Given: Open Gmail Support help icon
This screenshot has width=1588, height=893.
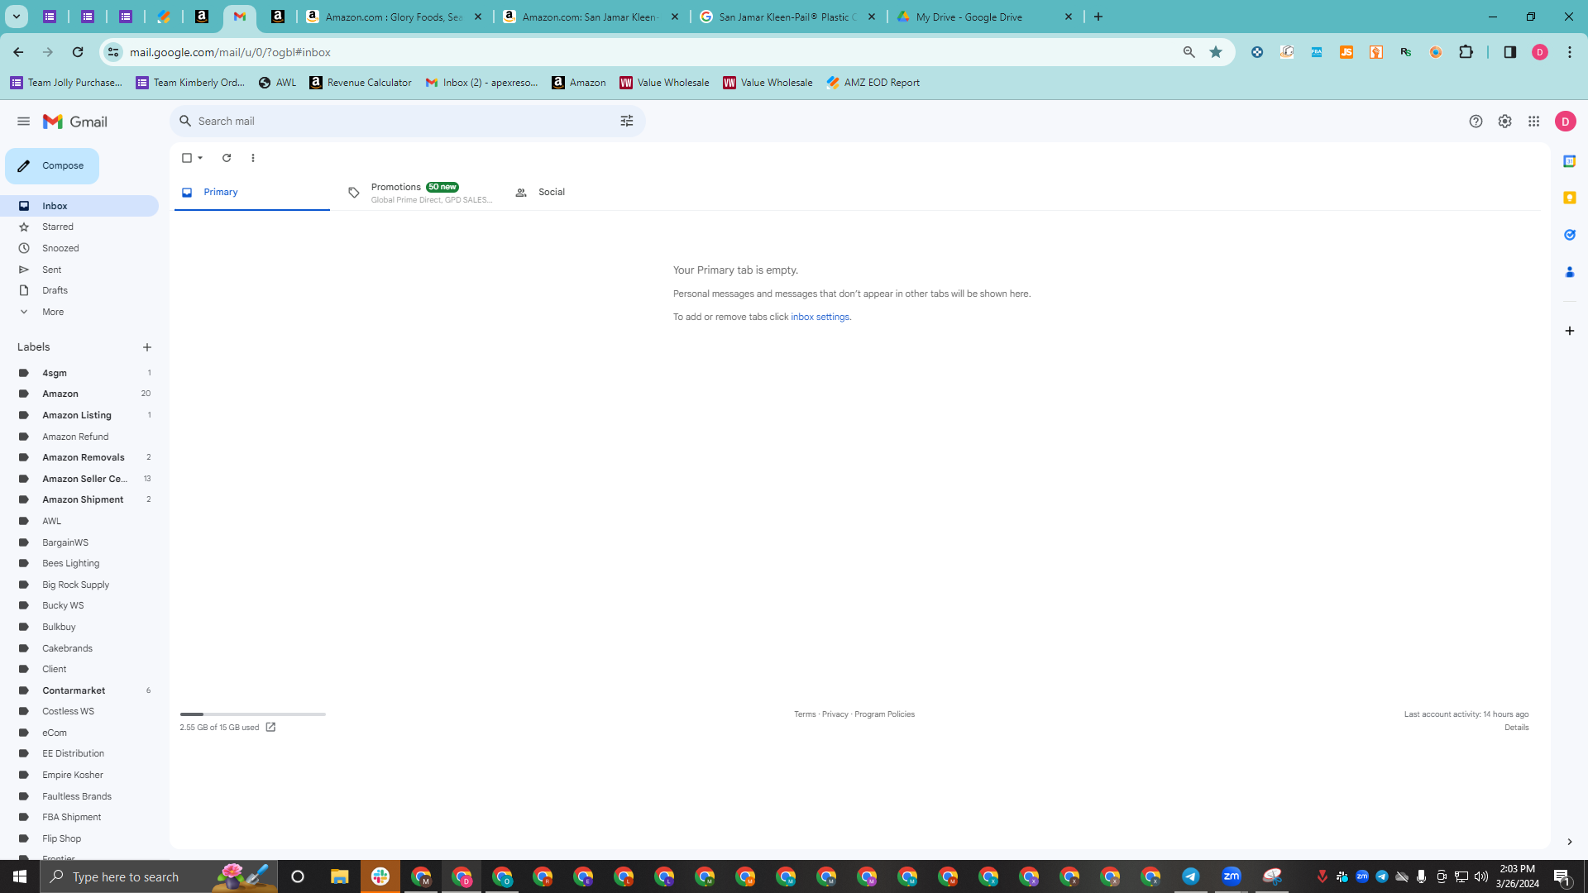Looking at the screenshot, I should click(x=1476, y=122).
